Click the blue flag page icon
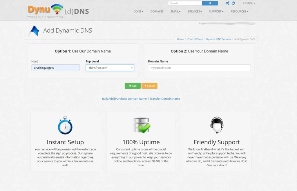The height and width of the screenshot is (191, 297). click(x=34, y=31)
